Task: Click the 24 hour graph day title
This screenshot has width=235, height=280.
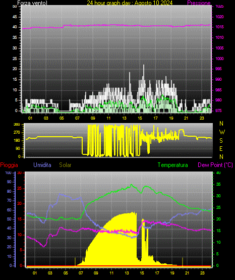Action: [130, 3]
